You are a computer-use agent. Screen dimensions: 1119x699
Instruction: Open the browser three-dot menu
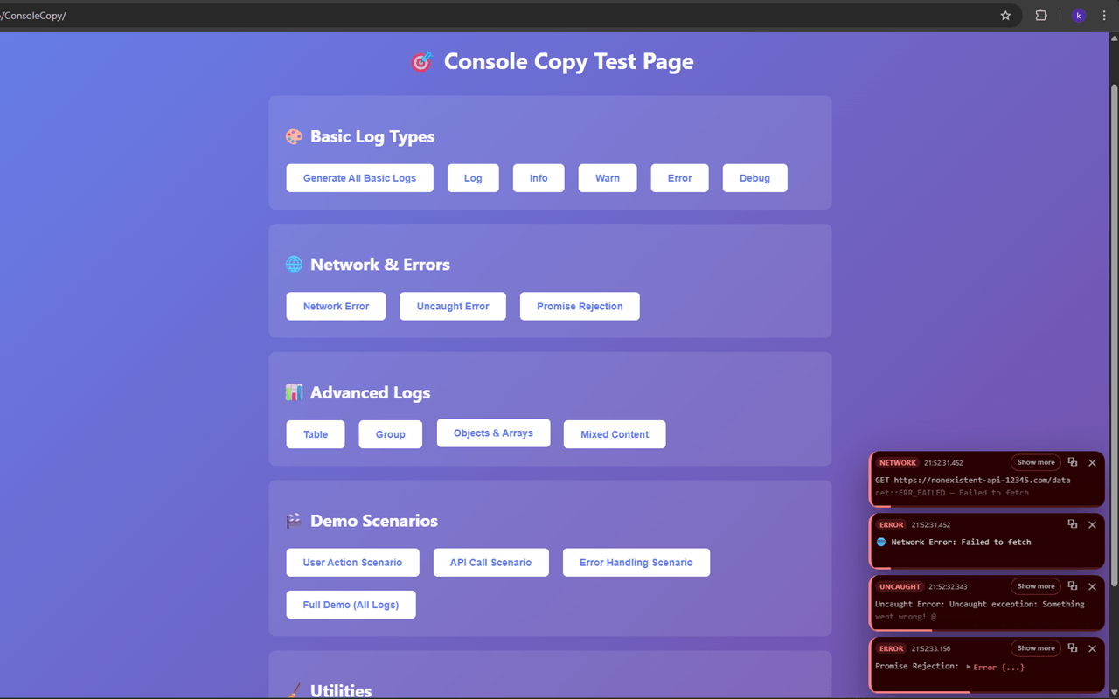coord(1104,16)
